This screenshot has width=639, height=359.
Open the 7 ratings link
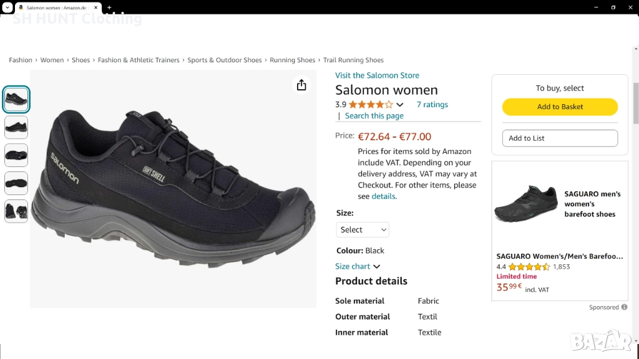tap(432, 105)
